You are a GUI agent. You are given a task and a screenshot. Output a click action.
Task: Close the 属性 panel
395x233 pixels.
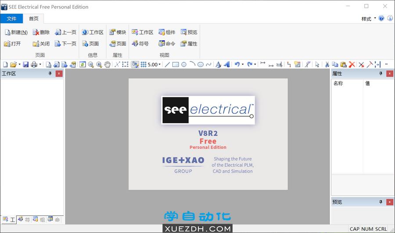pos(390,74)
